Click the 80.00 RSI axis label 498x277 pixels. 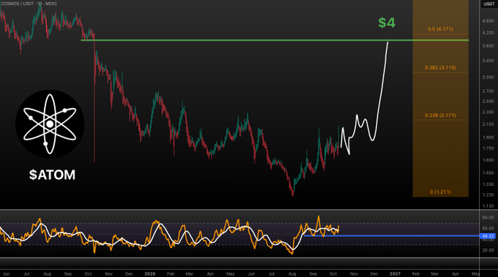click(488, 217)
